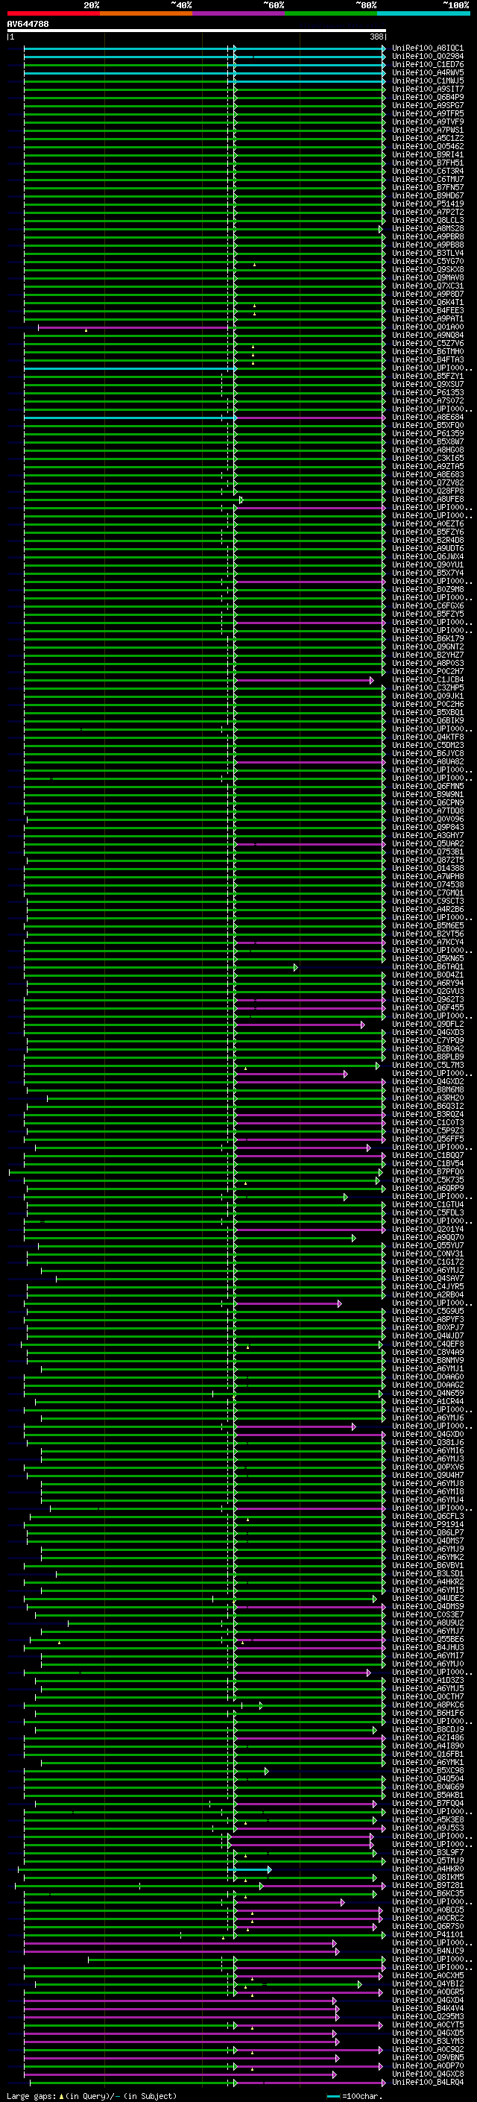Screen dimensions: 477x2102
Task: Open the UniRef100_A7KCY4 hit
Action: click(427, 943)
